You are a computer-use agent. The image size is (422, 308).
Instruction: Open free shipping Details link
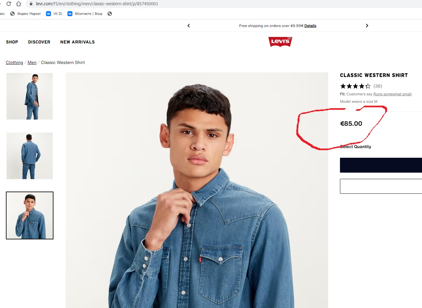[310, 26]
